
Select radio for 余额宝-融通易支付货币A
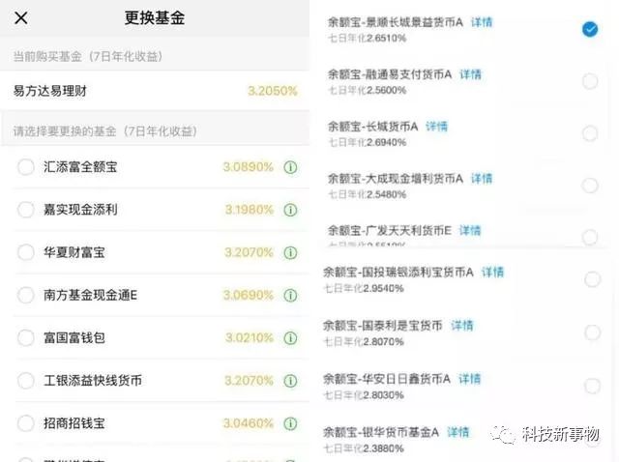[590, 81]
